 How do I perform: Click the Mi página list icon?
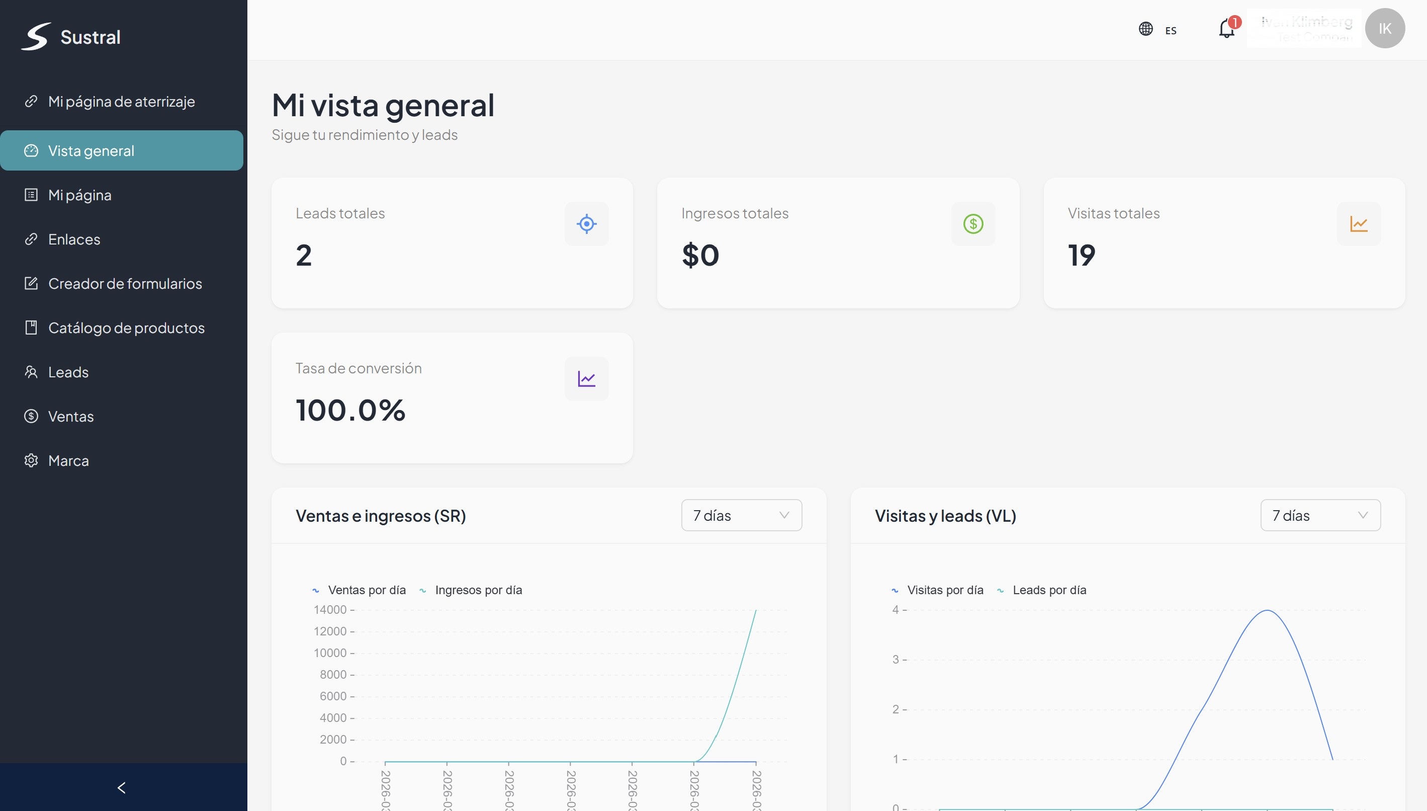click(31, 195)
